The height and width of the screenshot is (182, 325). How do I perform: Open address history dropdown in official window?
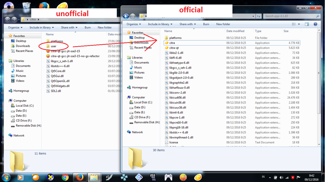[253, 16]
